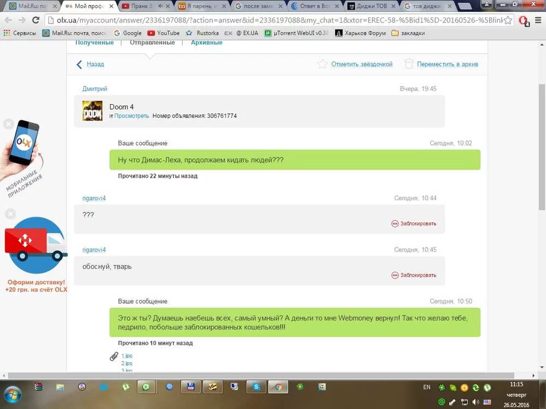Open rigarovi4 profile at 10:44
The height and width of the screenshot is (409, 546).
point(94,199)
